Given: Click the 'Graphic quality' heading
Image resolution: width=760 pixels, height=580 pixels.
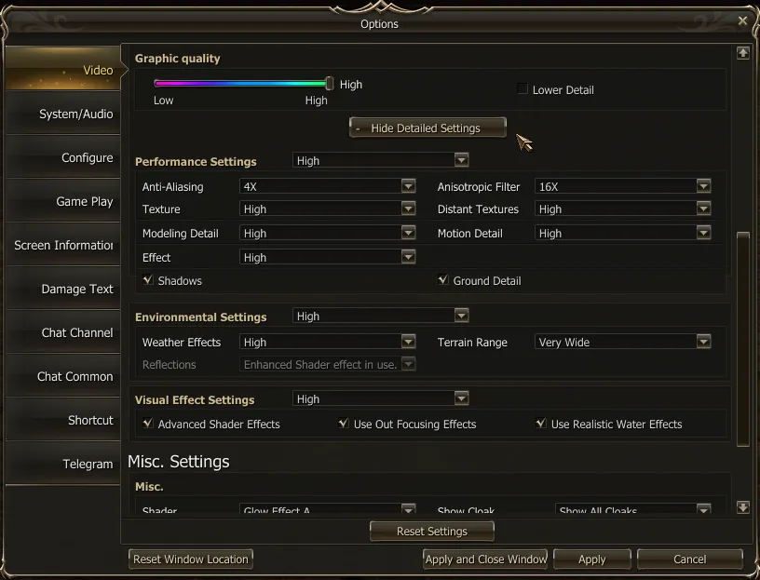Looking at the screenshot, I should pyautogui.click(x=177, y=58).
